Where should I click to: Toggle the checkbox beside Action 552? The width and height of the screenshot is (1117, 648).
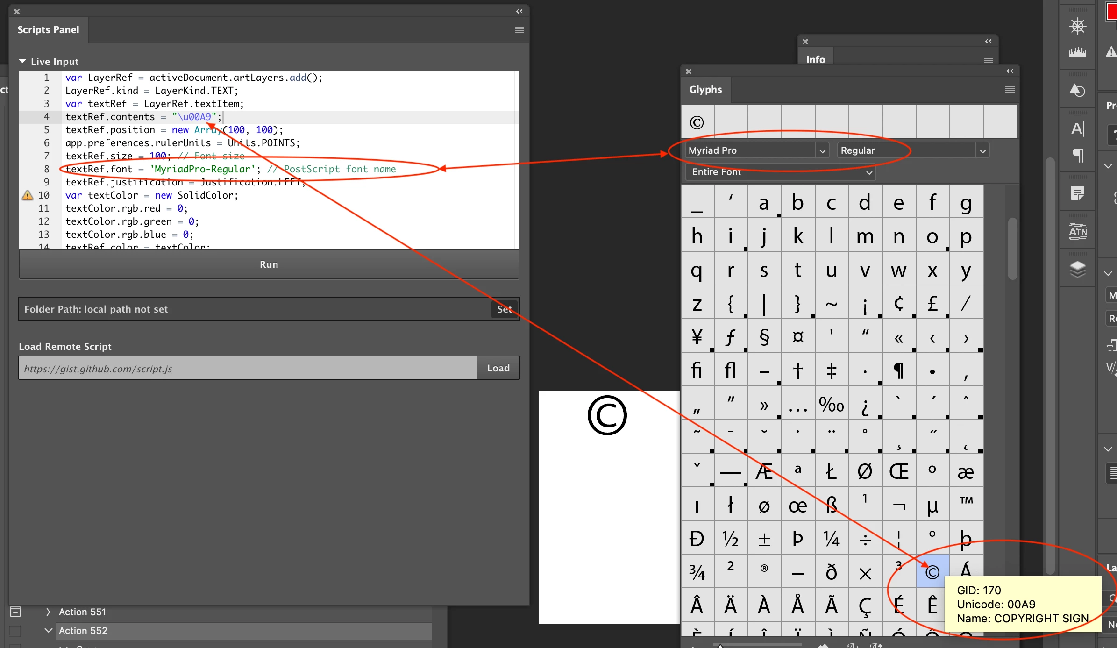[x=15, y=631]
